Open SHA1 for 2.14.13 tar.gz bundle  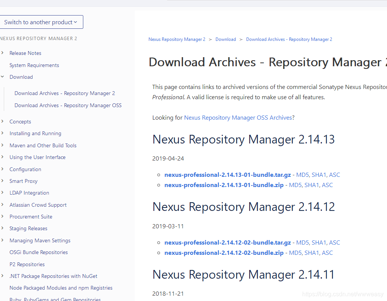319,175
